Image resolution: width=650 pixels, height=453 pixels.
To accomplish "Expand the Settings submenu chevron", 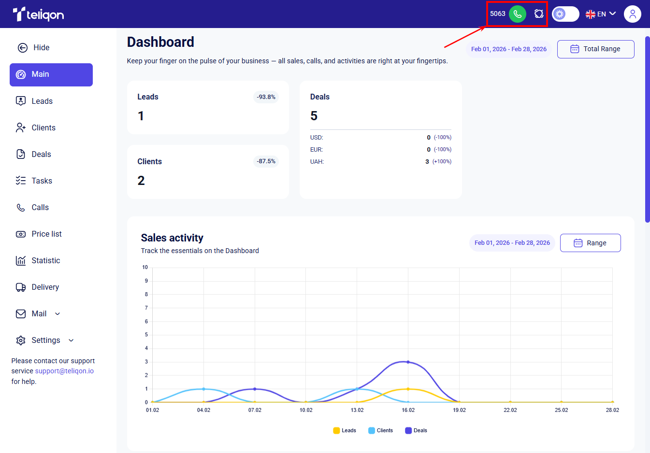I will [x=71, y=340].
